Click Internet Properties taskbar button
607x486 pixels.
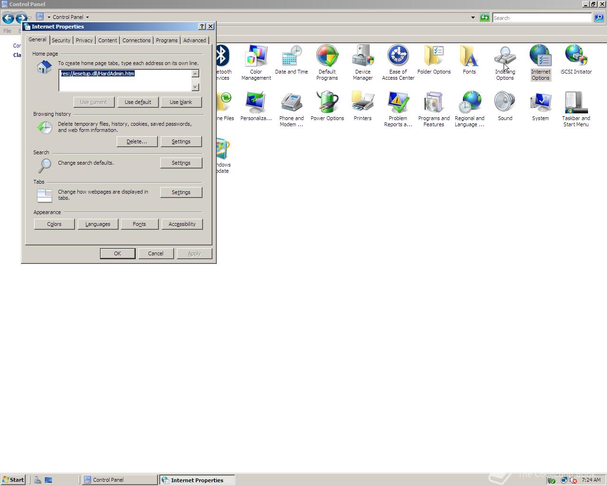click(197, 480)
